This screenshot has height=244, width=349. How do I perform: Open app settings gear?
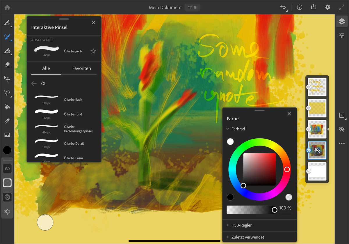click(328, 7)
